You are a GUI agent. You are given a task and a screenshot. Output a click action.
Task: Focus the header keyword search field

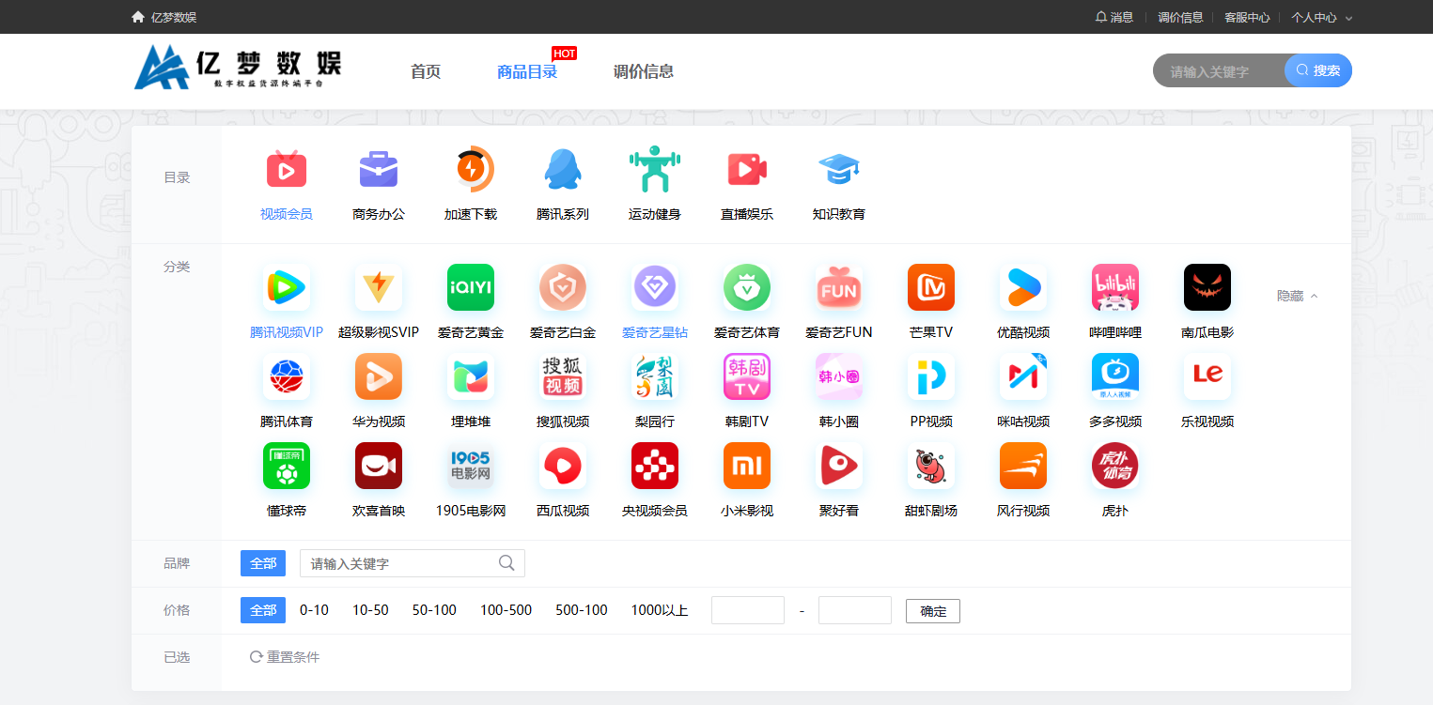[x=1219, y=70]
